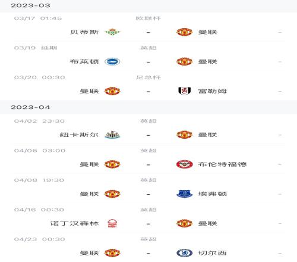This screenshot has height=262, width=297.
Task: Click the 04/02 23:30 match time
Action: click(x=39, y=121)
